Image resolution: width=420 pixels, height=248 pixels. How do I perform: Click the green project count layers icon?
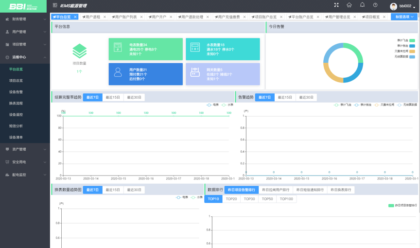(x=80, y=51)
